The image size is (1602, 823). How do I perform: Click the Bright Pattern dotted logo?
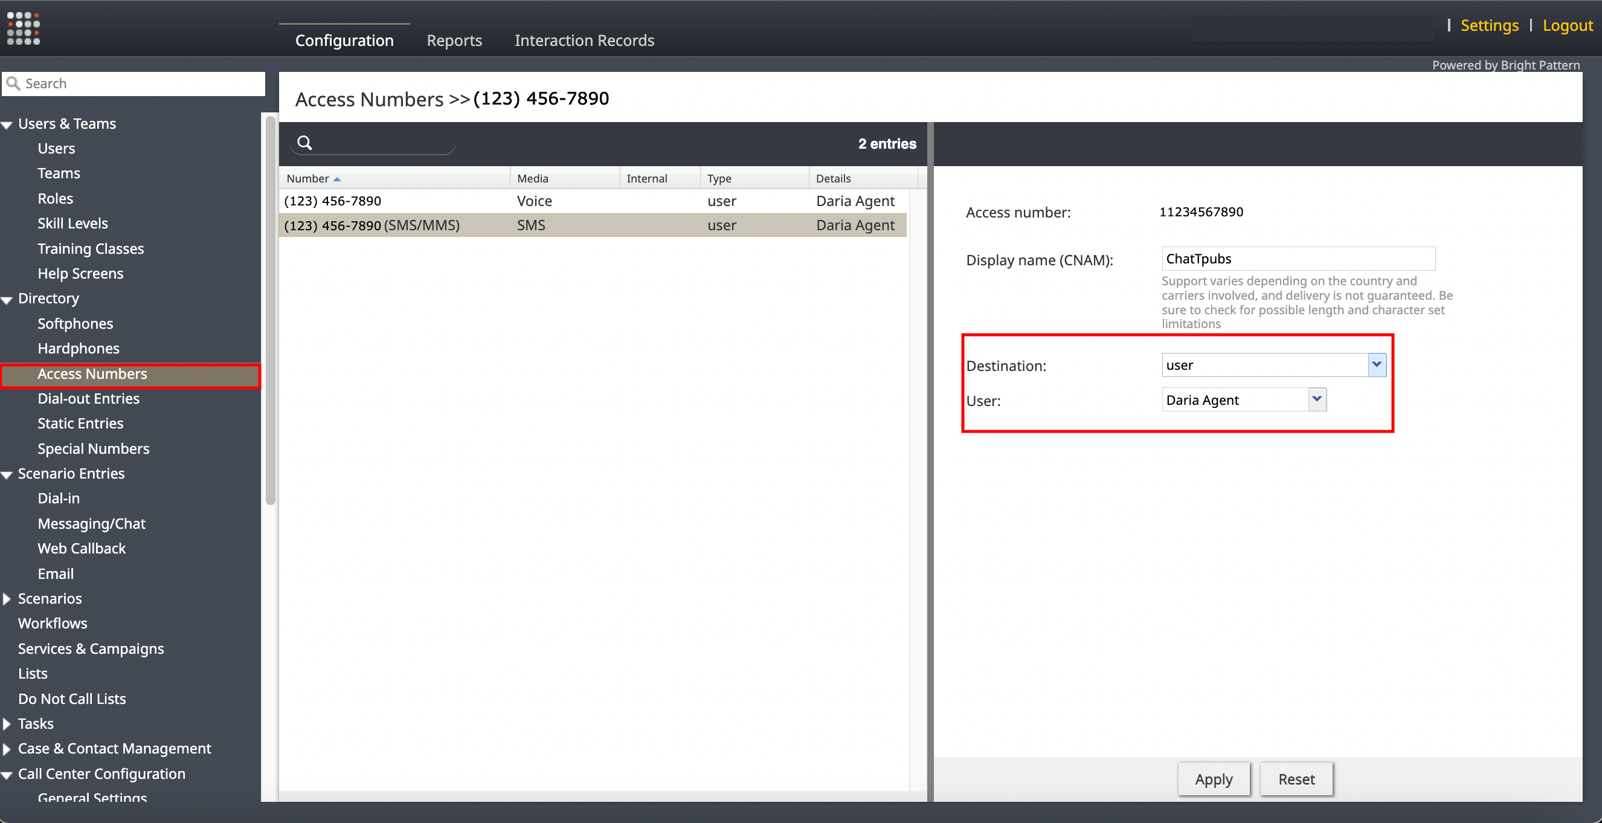pos(24,28)
